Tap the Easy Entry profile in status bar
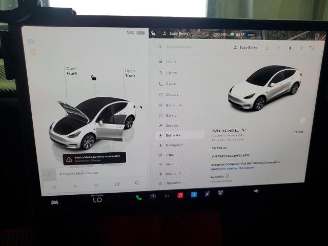Screen dimensions: 328x246 (x=176, y=33)
